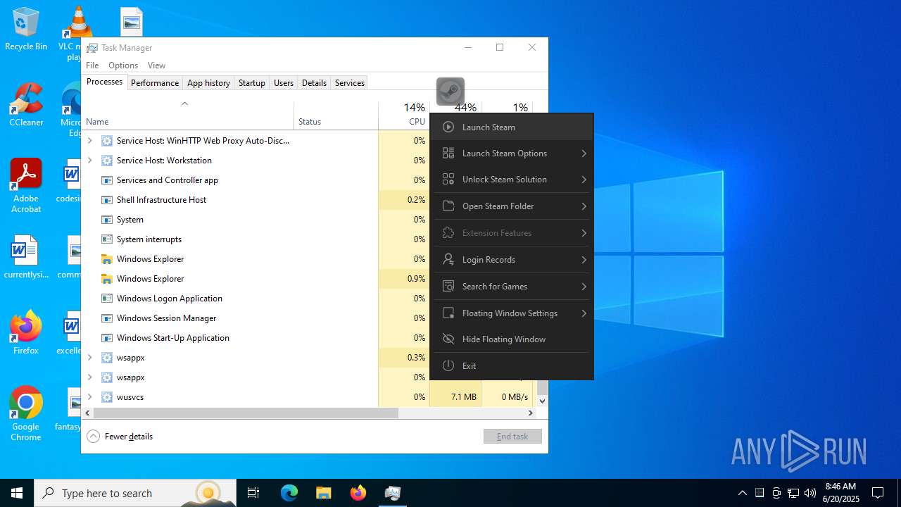
Task: Show hidden system tray icons
Action: [x=742, y=493]
